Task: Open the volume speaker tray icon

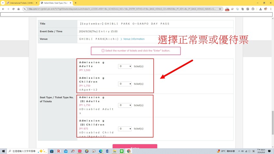Action: click(x=242, y=151)
